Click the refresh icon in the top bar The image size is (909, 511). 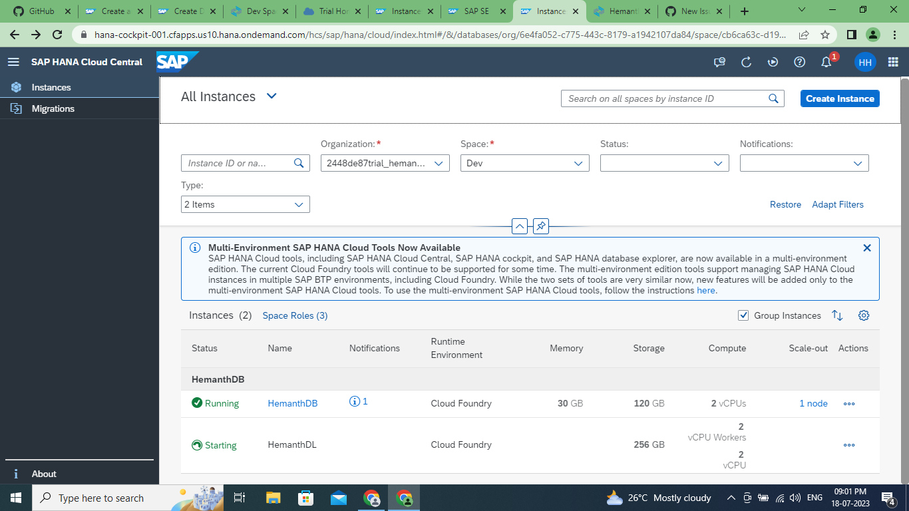746,62
